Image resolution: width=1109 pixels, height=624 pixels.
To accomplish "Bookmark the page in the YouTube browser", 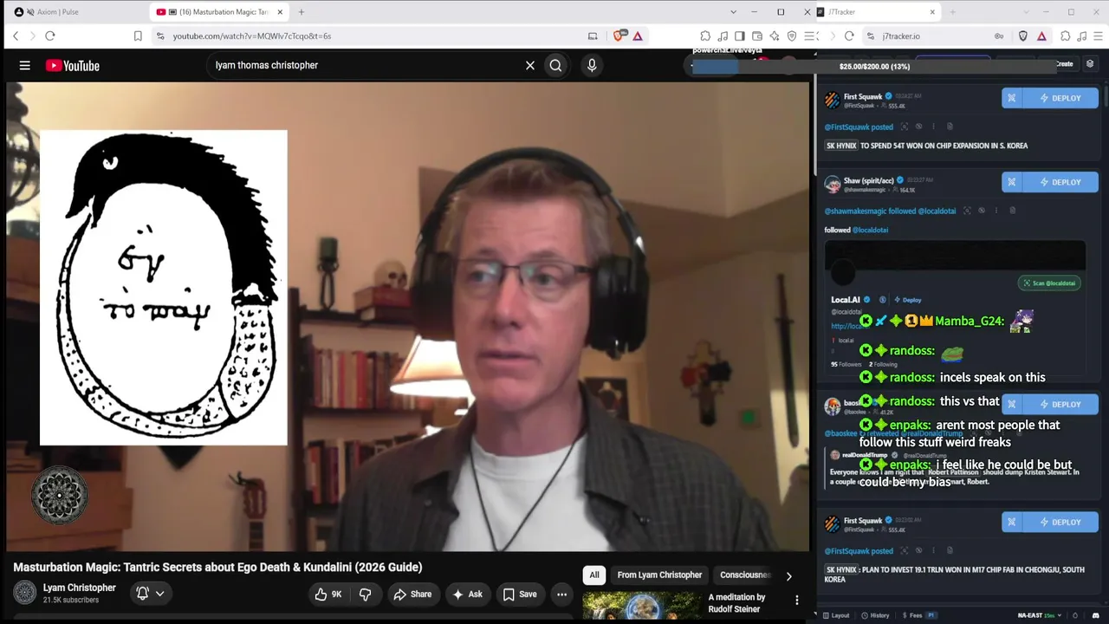I will (138, 36).
